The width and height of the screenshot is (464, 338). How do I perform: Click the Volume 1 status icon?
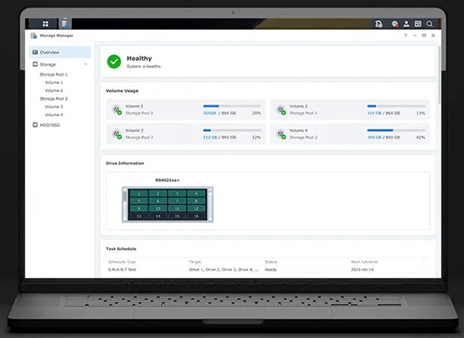pyautogui.click(x=117, y=110)
